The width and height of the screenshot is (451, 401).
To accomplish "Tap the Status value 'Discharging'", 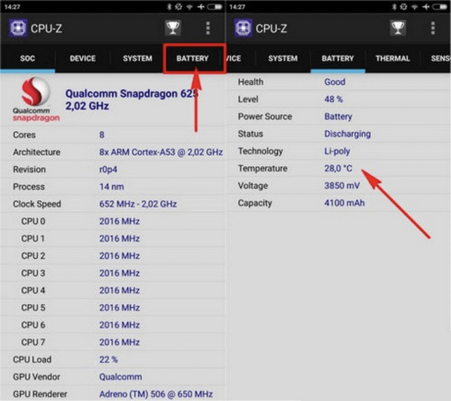I will click(348, 134).
